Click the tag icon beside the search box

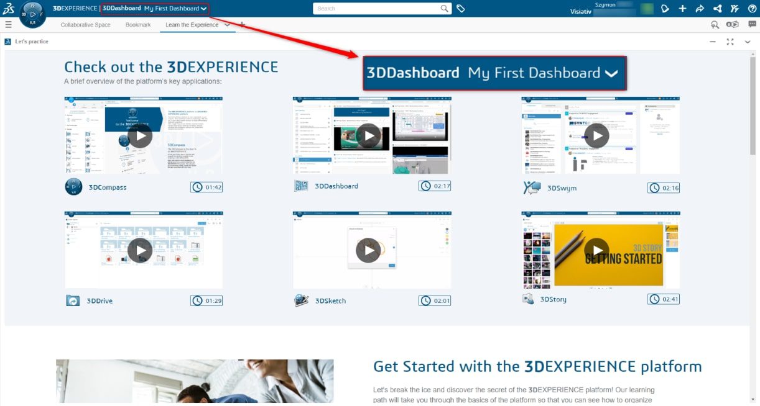461,9
